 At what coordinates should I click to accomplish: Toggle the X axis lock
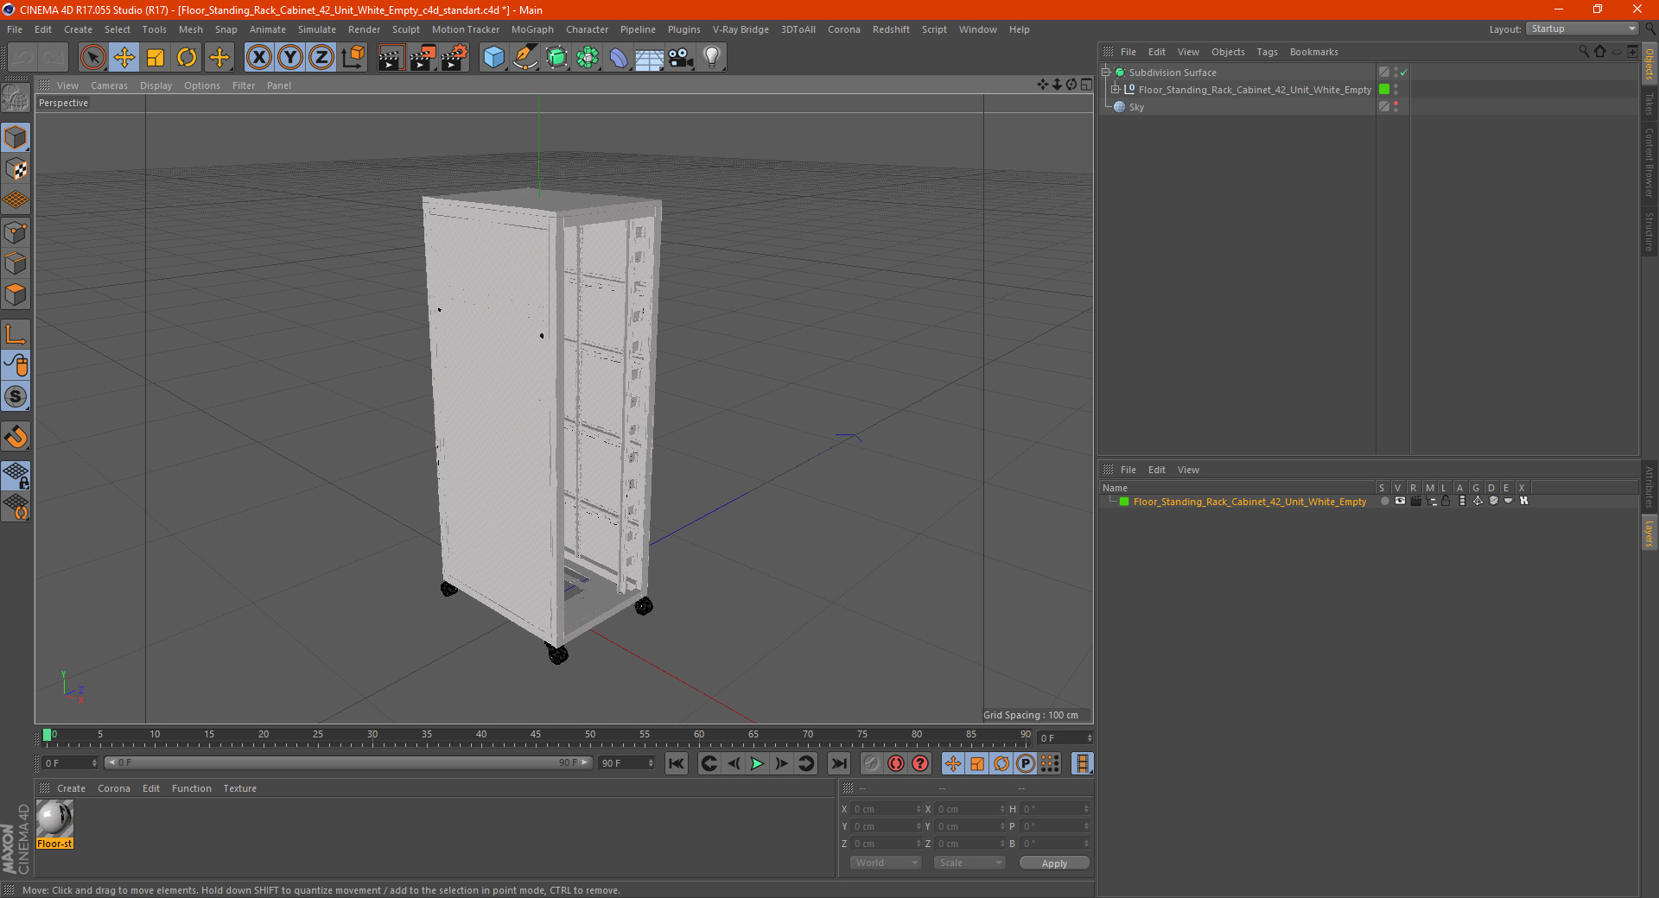click(x=258, y=58)
